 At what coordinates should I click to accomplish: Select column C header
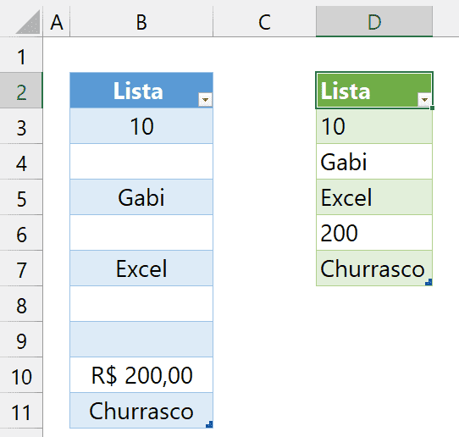pos(264,22)
